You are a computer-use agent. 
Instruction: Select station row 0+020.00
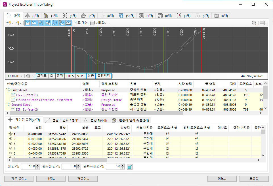134,144
